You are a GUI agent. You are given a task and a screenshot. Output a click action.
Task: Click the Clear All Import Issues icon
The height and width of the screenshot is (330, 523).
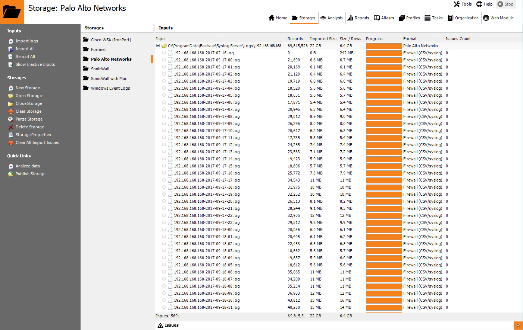tap(11, 142)
